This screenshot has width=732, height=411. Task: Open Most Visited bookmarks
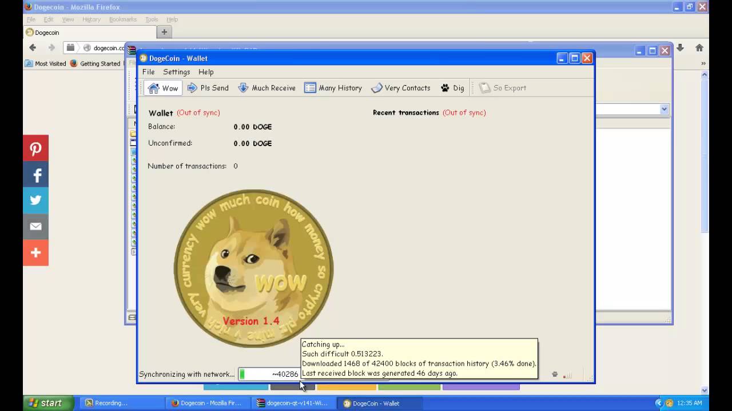click(45, 63)
